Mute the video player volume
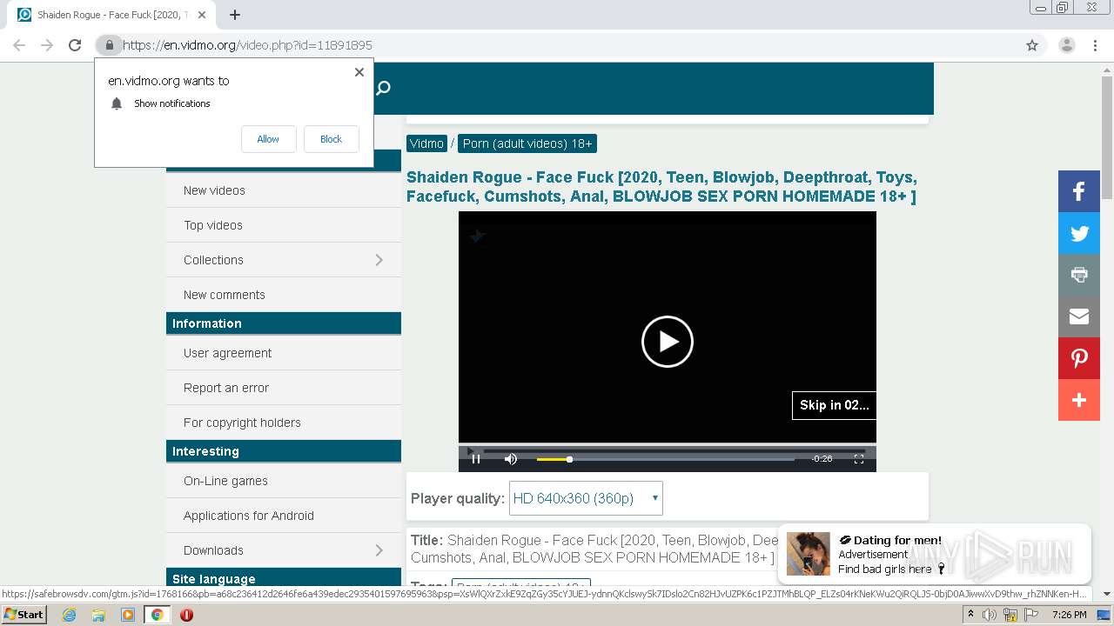Screen dimensions: 1114x626 click(x=511, y=459)
